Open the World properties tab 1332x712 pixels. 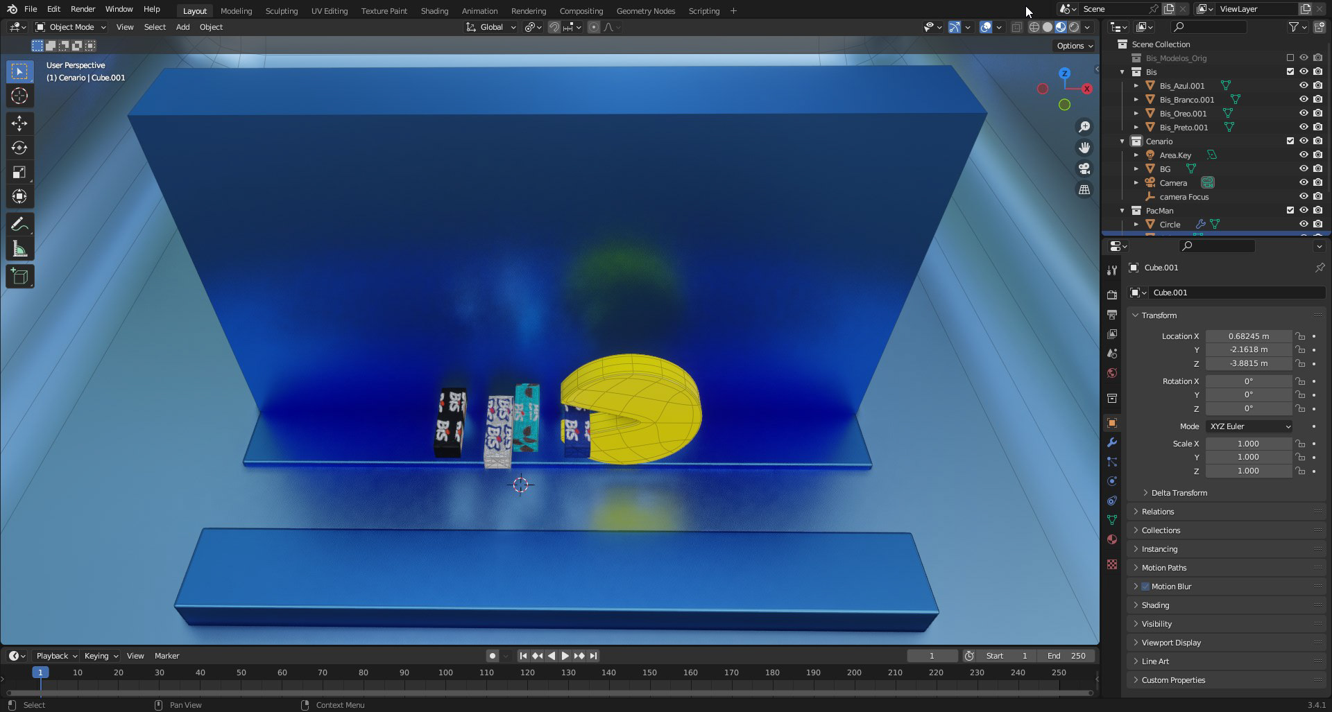(x=1112, y=373)
